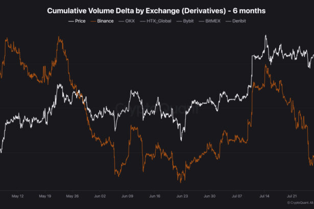
Task: Click the CryptoQuant copyright text
Action: (x=300, y=202)
